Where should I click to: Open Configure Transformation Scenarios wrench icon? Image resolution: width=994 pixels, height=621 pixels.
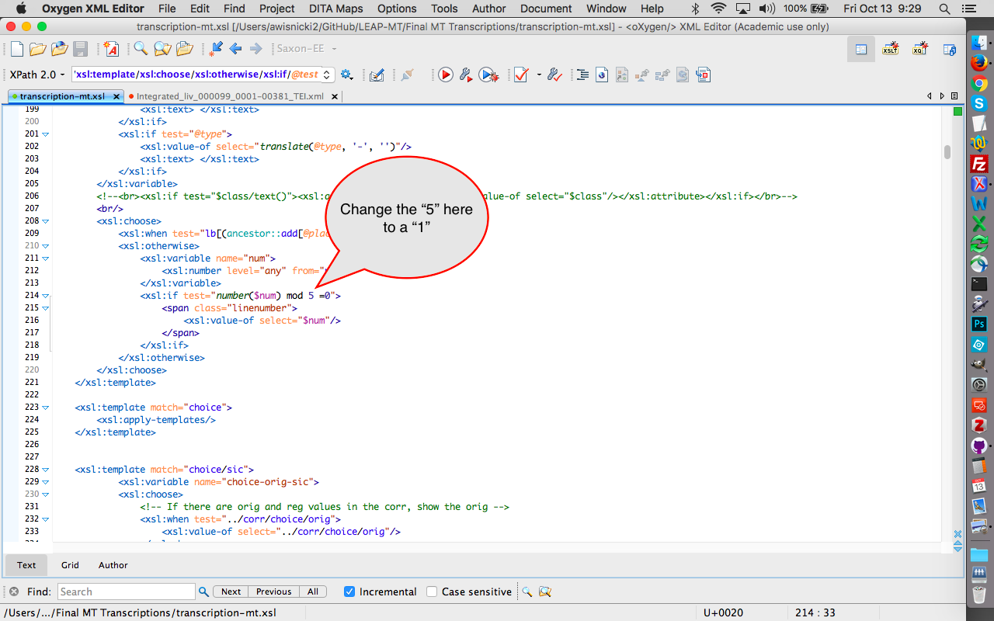click(x=466, y=75)
